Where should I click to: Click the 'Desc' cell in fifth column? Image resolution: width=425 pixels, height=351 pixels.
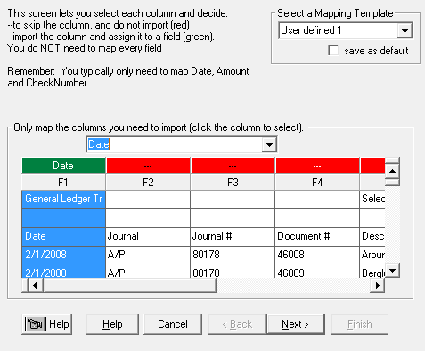372,237
